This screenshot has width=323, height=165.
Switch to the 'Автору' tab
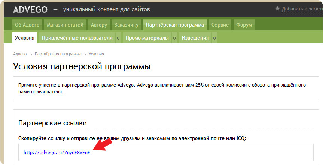[x=99, y=25]
